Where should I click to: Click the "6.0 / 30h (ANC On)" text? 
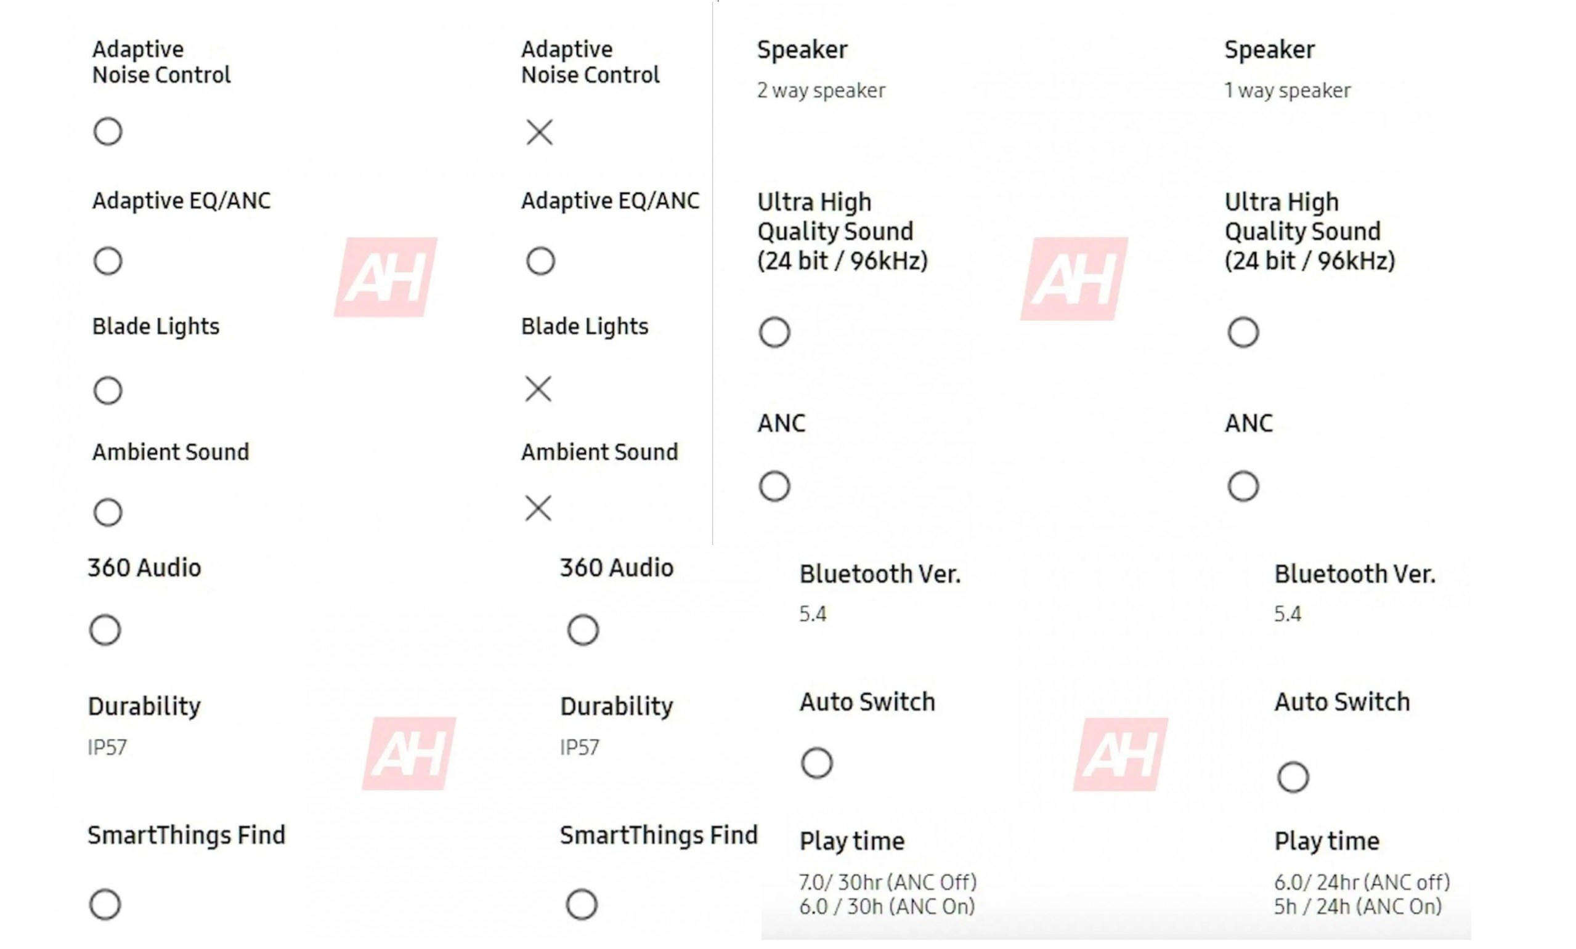[x=887, y=907]
